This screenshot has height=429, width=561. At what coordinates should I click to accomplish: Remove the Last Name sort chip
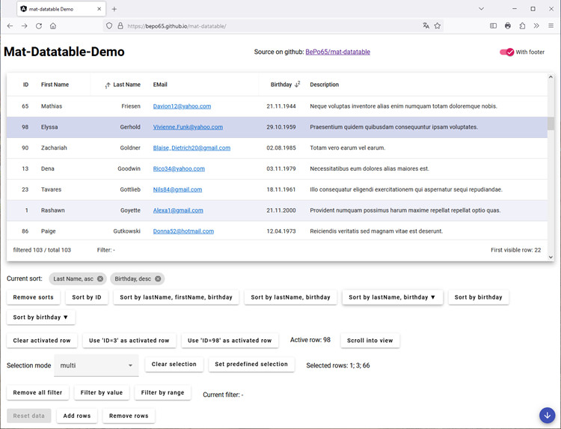[100, 279]
